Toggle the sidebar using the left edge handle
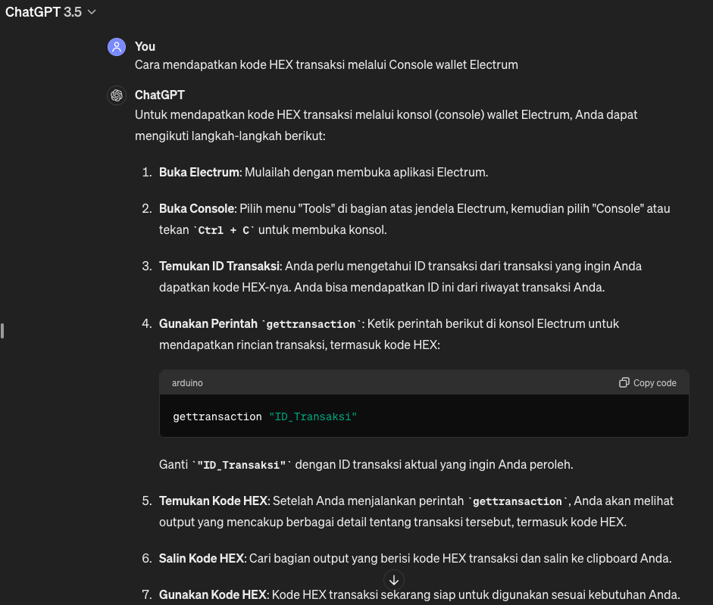713x605 pixels. 2,330
